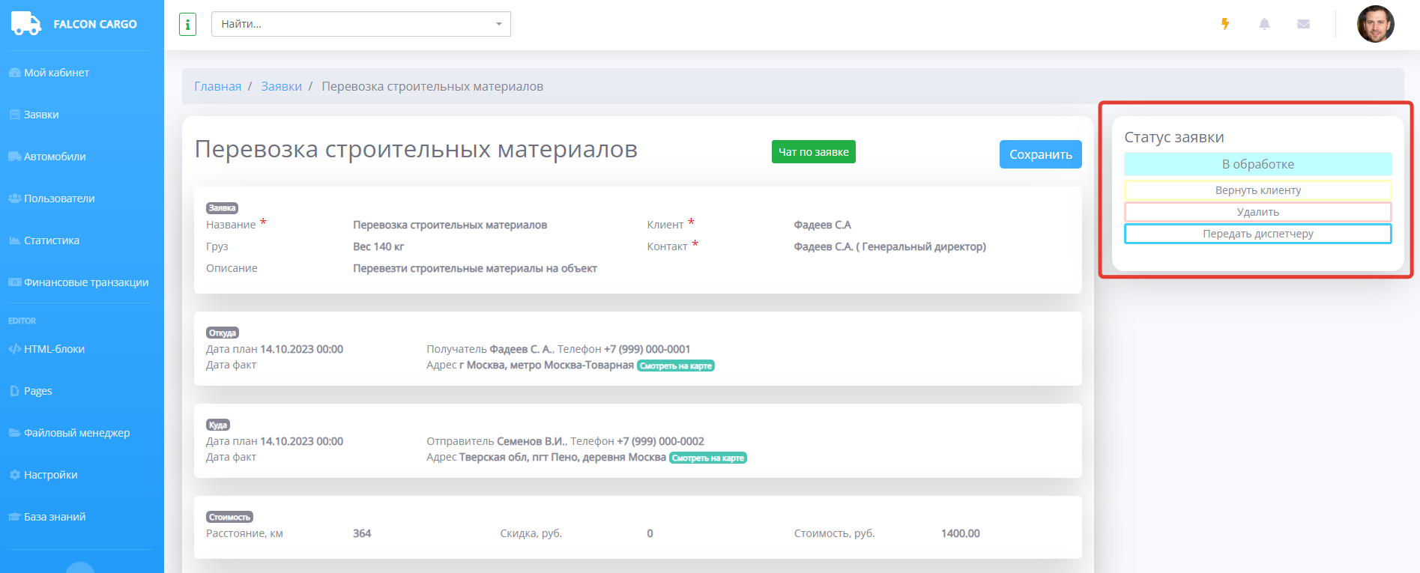This screenshot has height=573, width=1420.
Task: Click Заявки breadcrumb link
Action: coord(281,87)
